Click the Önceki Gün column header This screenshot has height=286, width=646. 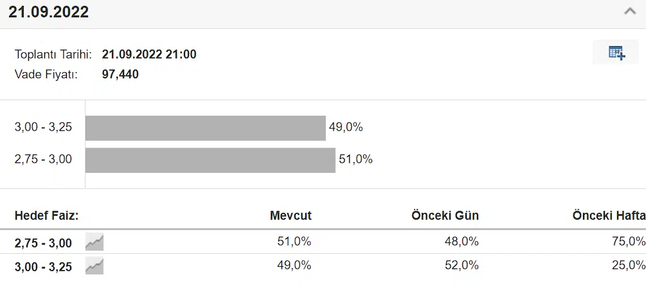pyautogui.click(x=445, y=216)
